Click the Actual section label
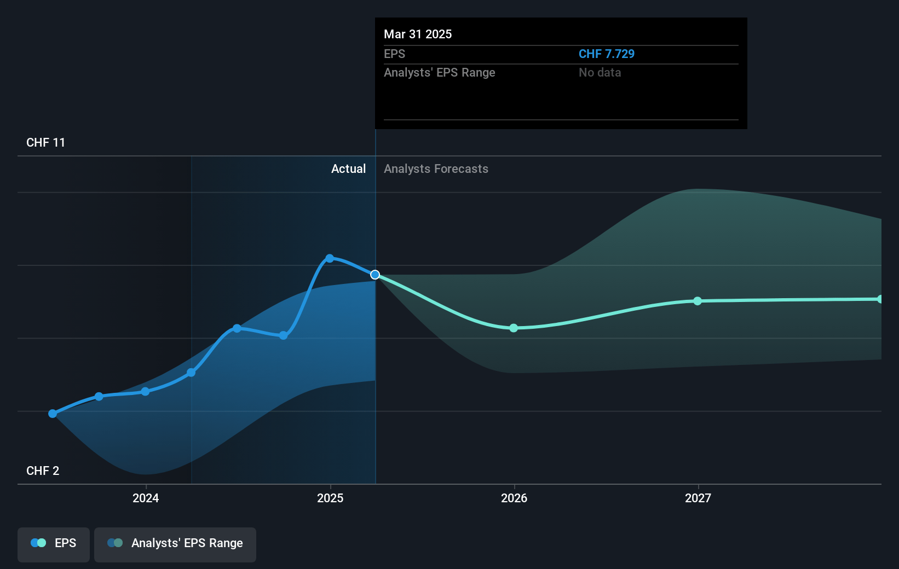Screen dimensions: 899x569 point(348,169)
